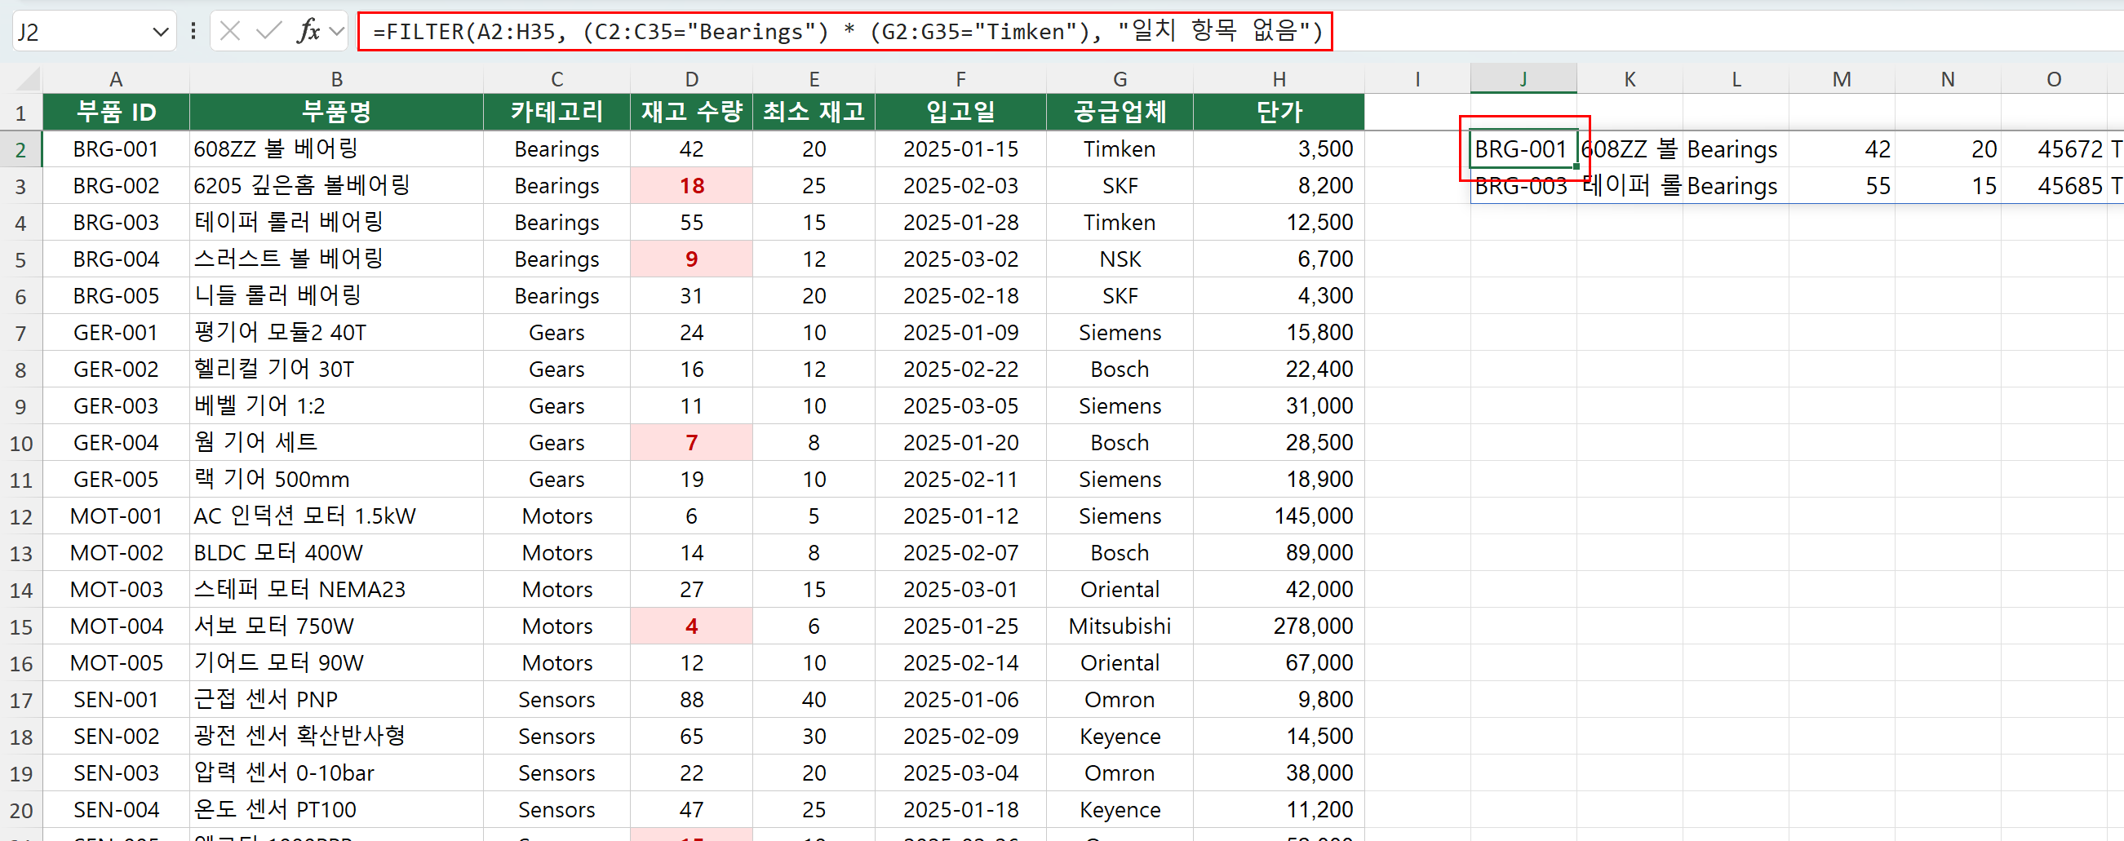The height and width of the screenshot is (841, 2124).
Task: Click date cell 2025-03-05
Action: (x=960, y=405)
